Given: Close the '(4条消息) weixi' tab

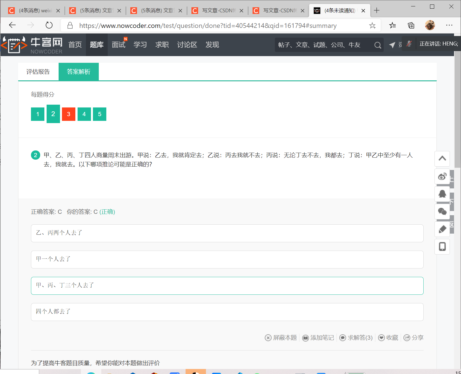Looking at the screenshot, I should pos(58,11).
